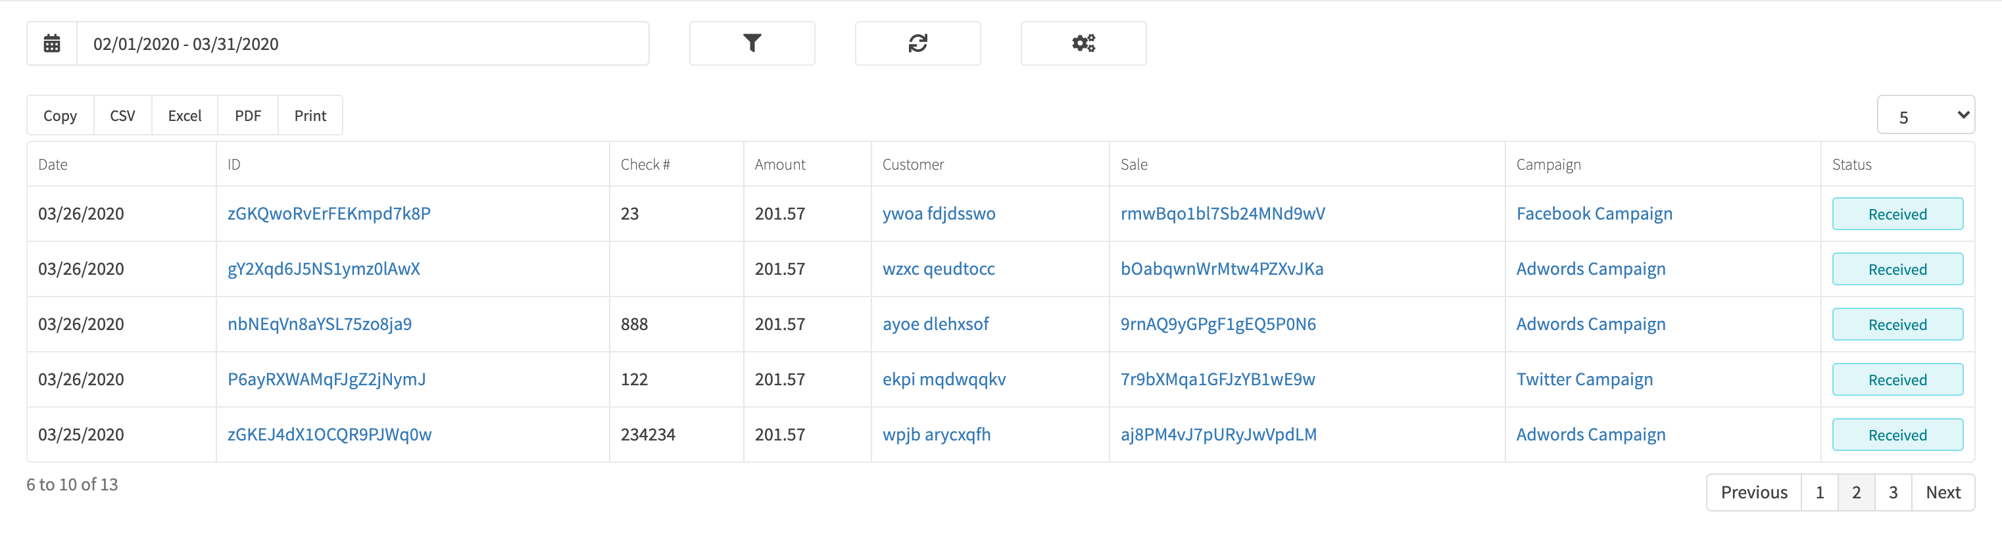Export table using CSV button

123,116
